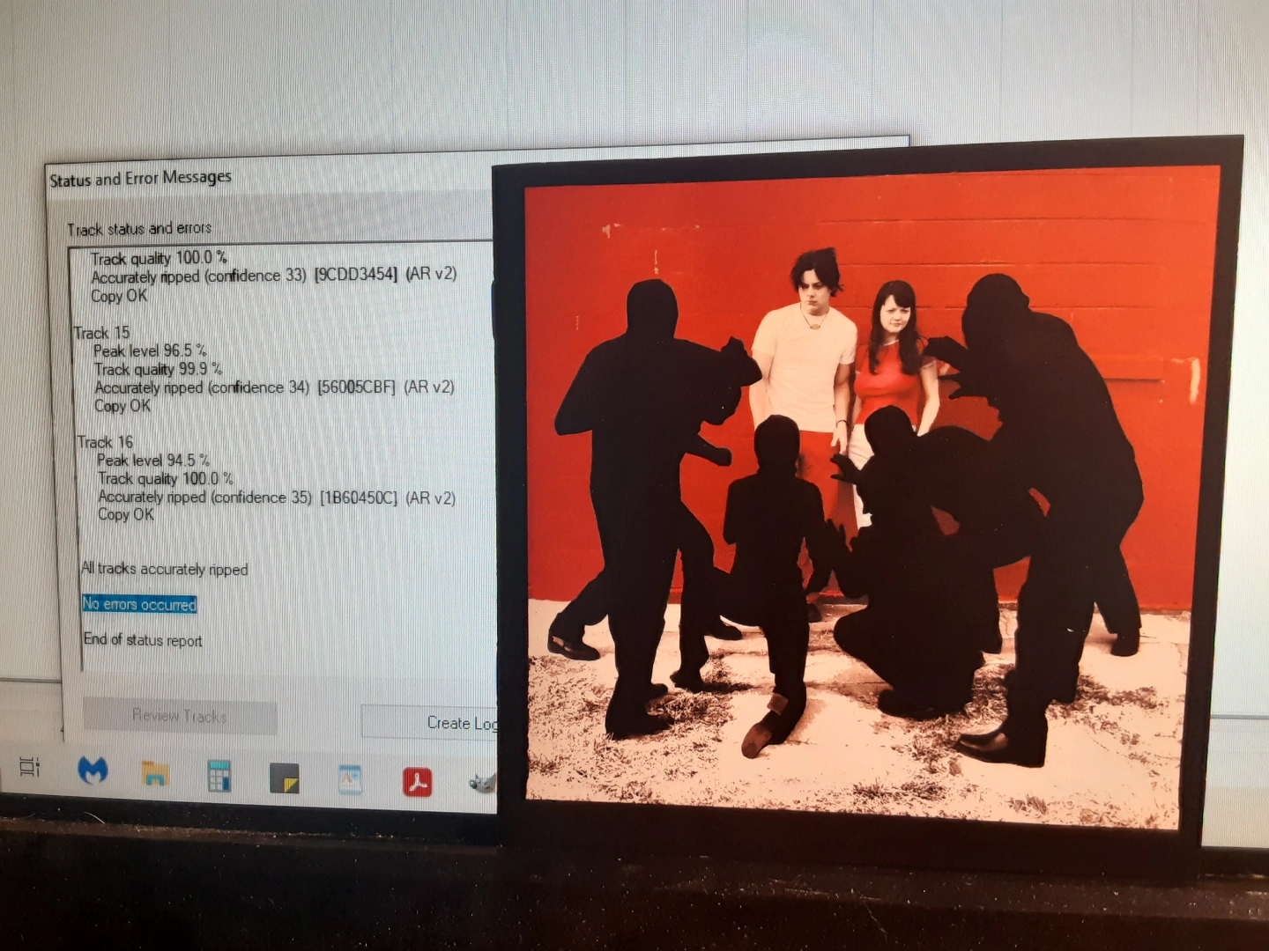The height and width of the screenshot is (951, 1269).
Task: Click the confidence 33 accurately ripped line
Action: (274, 275)
